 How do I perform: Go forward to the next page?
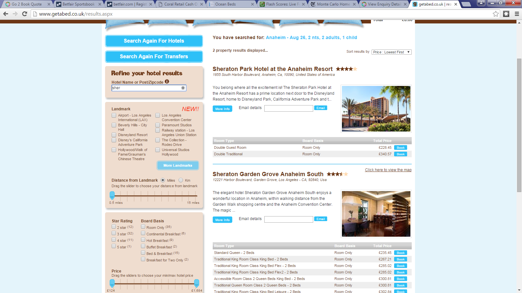(x=15, y=14)
